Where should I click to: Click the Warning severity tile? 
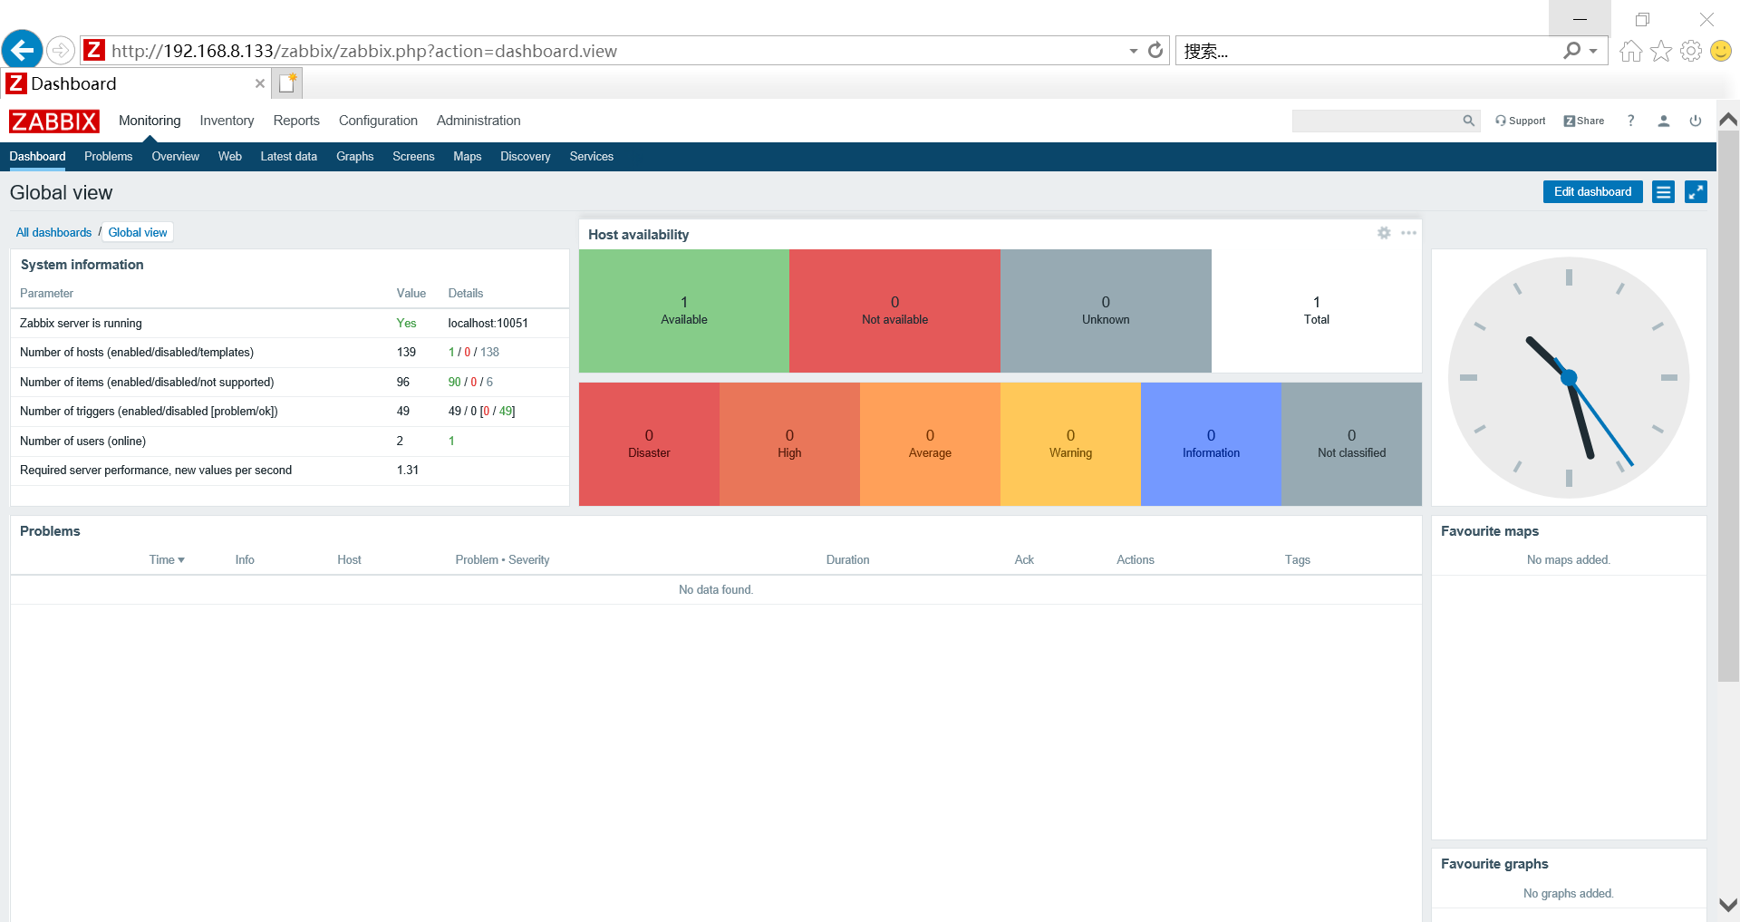click(1070, 444)
